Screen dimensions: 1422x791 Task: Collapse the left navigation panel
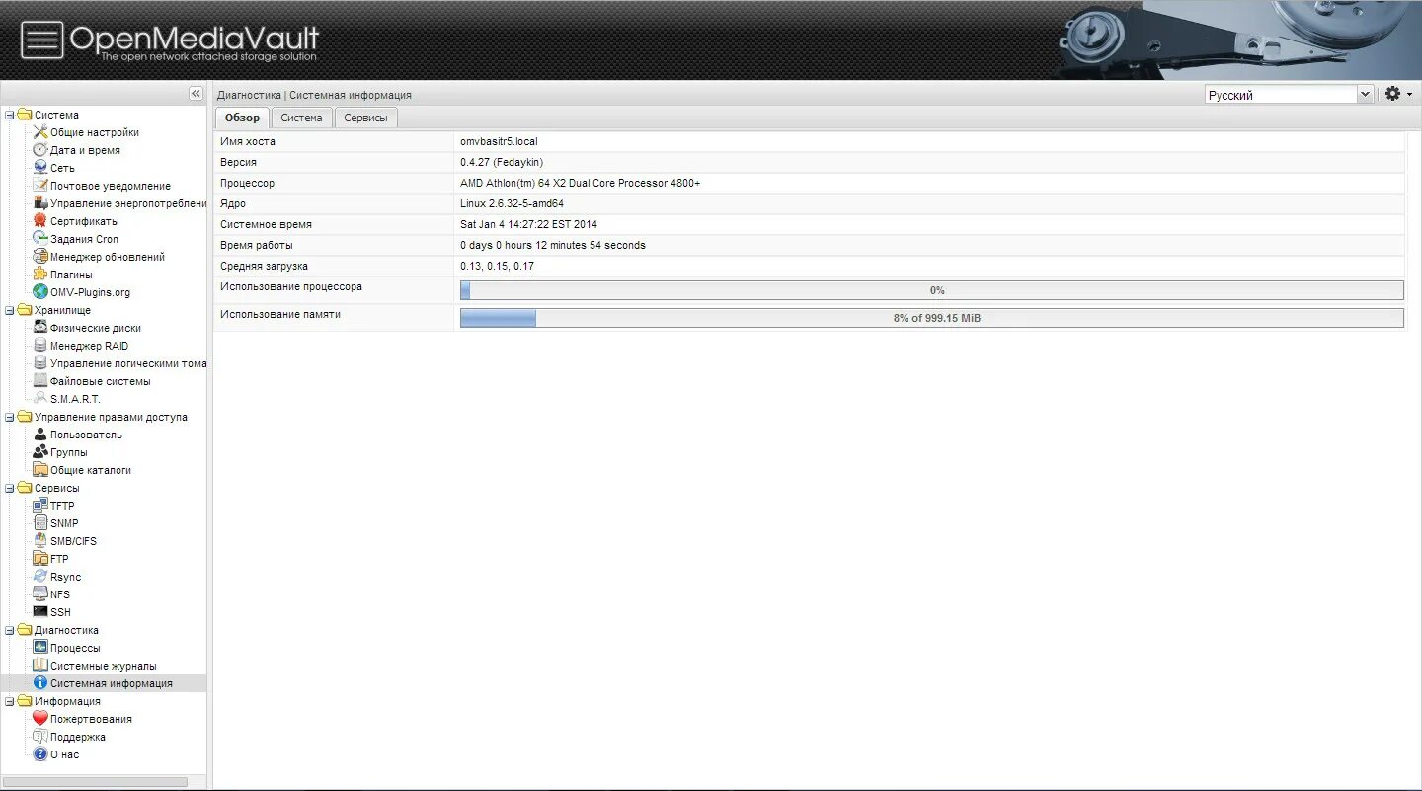tap(196, 93)
